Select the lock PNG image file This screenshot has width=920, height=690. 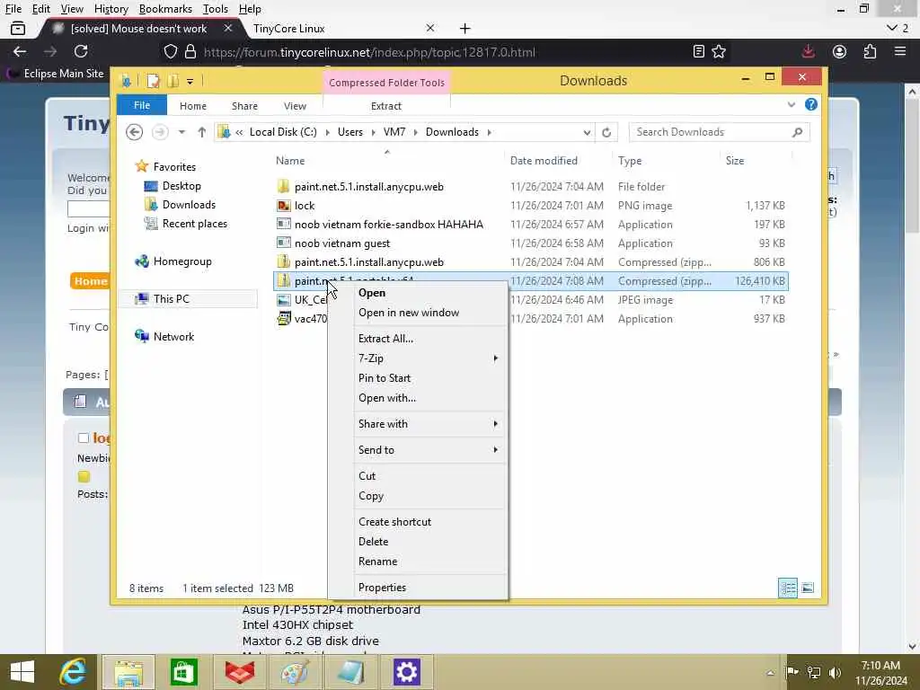pyautogui.click(x=304, y=206)
